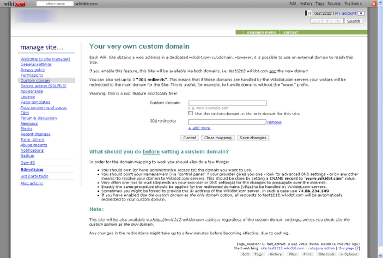The height and width of the screenshot is (258, 383).
Task: Open the Source menu in the top bar
Action: pos(333,3)
